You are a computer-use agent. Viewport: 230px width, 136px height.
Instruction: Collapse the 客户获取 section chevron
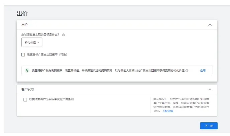point(210,89)
